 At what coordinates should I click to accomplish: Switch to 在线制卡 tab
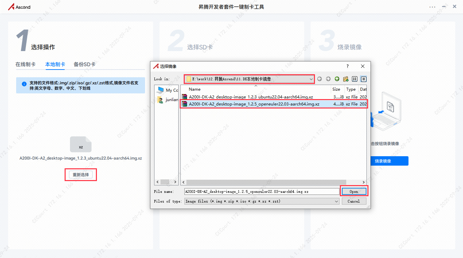tap(26, 64)
